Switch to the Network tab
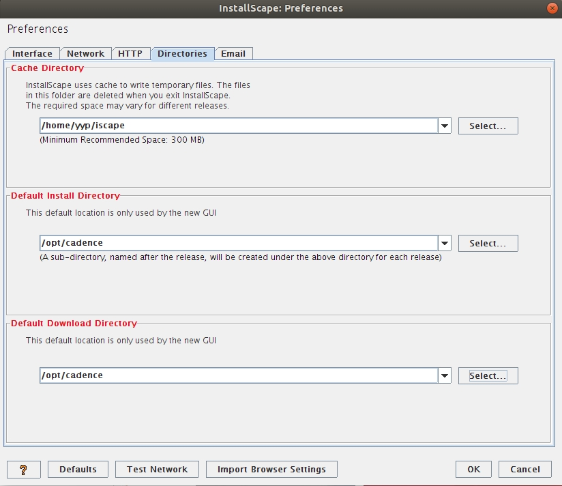Screen dimensions: 562x486 coord(86,53)
